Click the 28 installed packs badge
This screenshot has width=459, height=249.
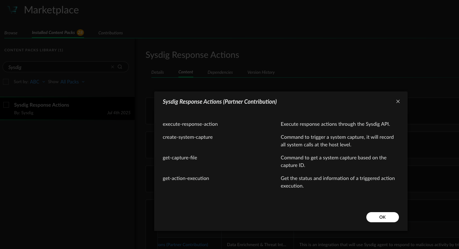click(80, 33)
